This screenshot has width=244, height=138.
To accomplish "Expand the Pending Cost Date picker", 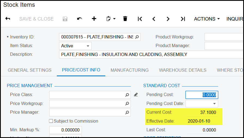I will pos(214,104).
